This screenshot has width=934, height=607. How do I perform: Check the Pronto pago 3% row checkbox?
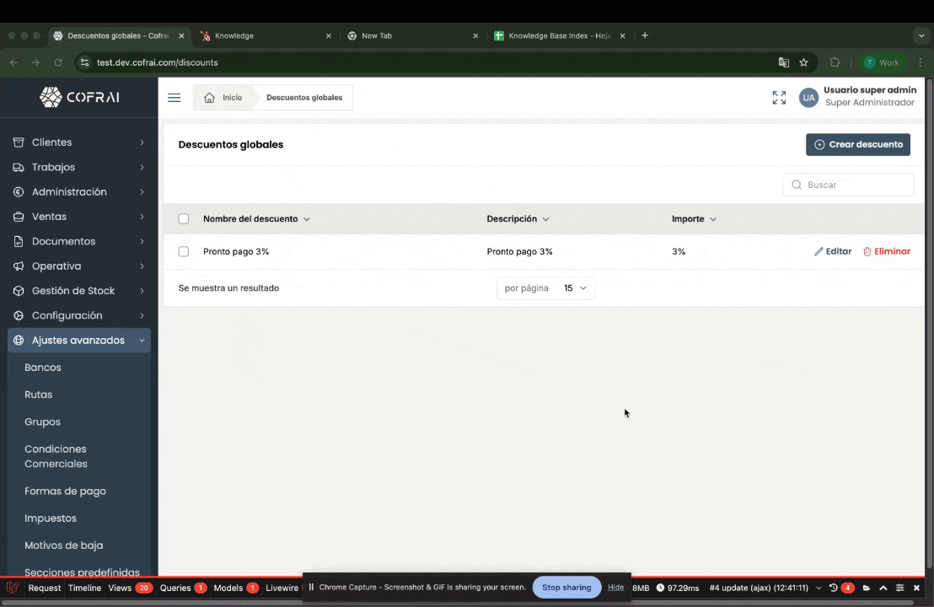click(184, 251)
